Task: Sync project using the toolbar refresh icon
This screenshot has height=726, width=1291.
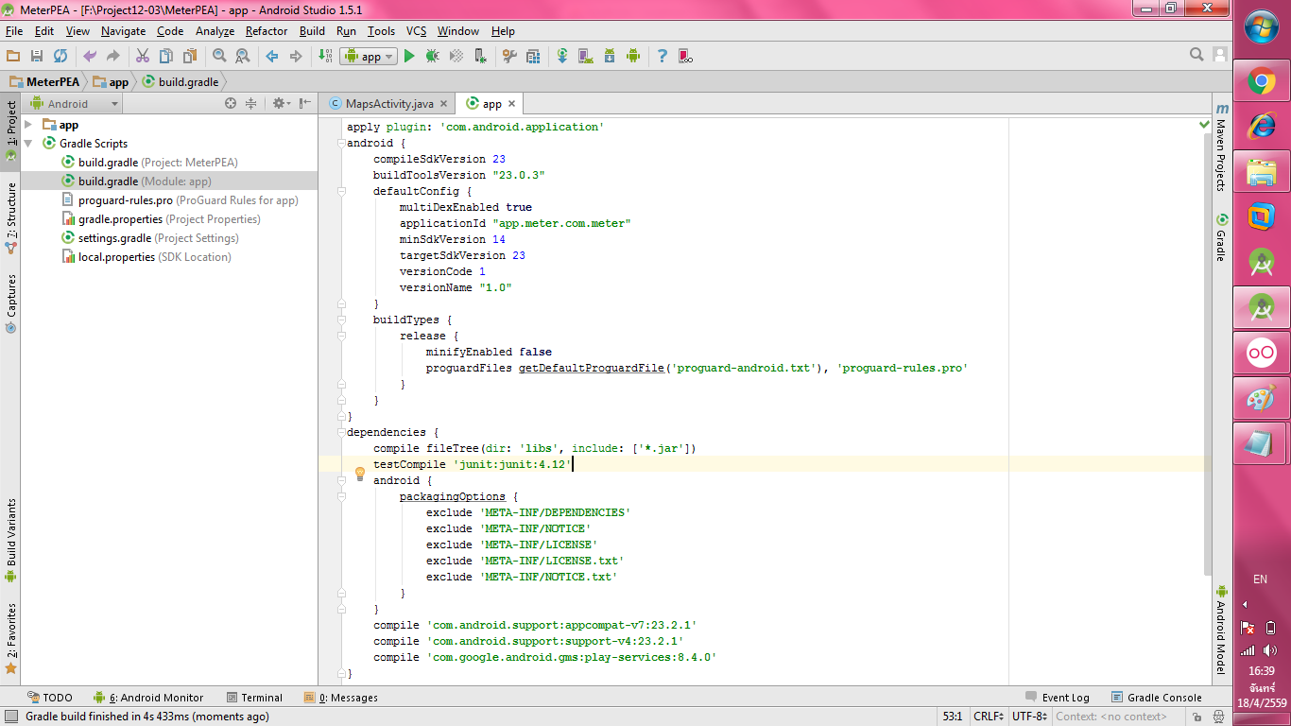Action: [x=60, y=57]
